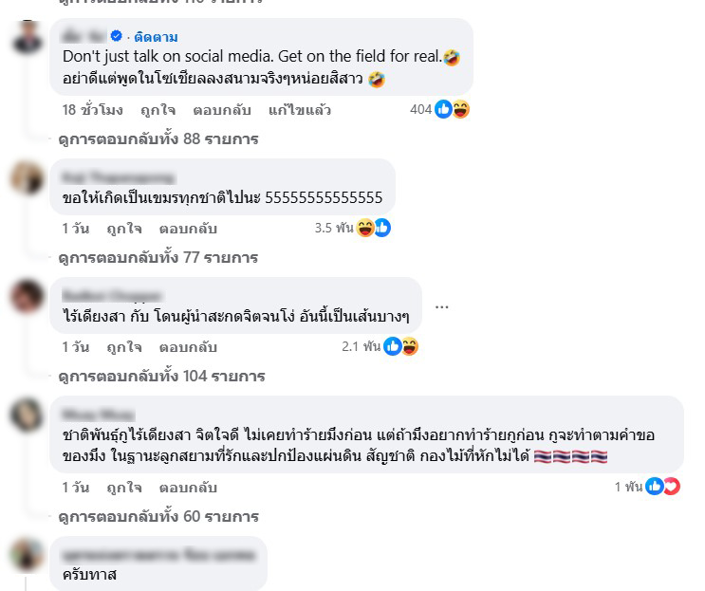The image size is (705, 591).
Task: Like the comment ending with 55555555555555
Action: (x=124, y=229)
